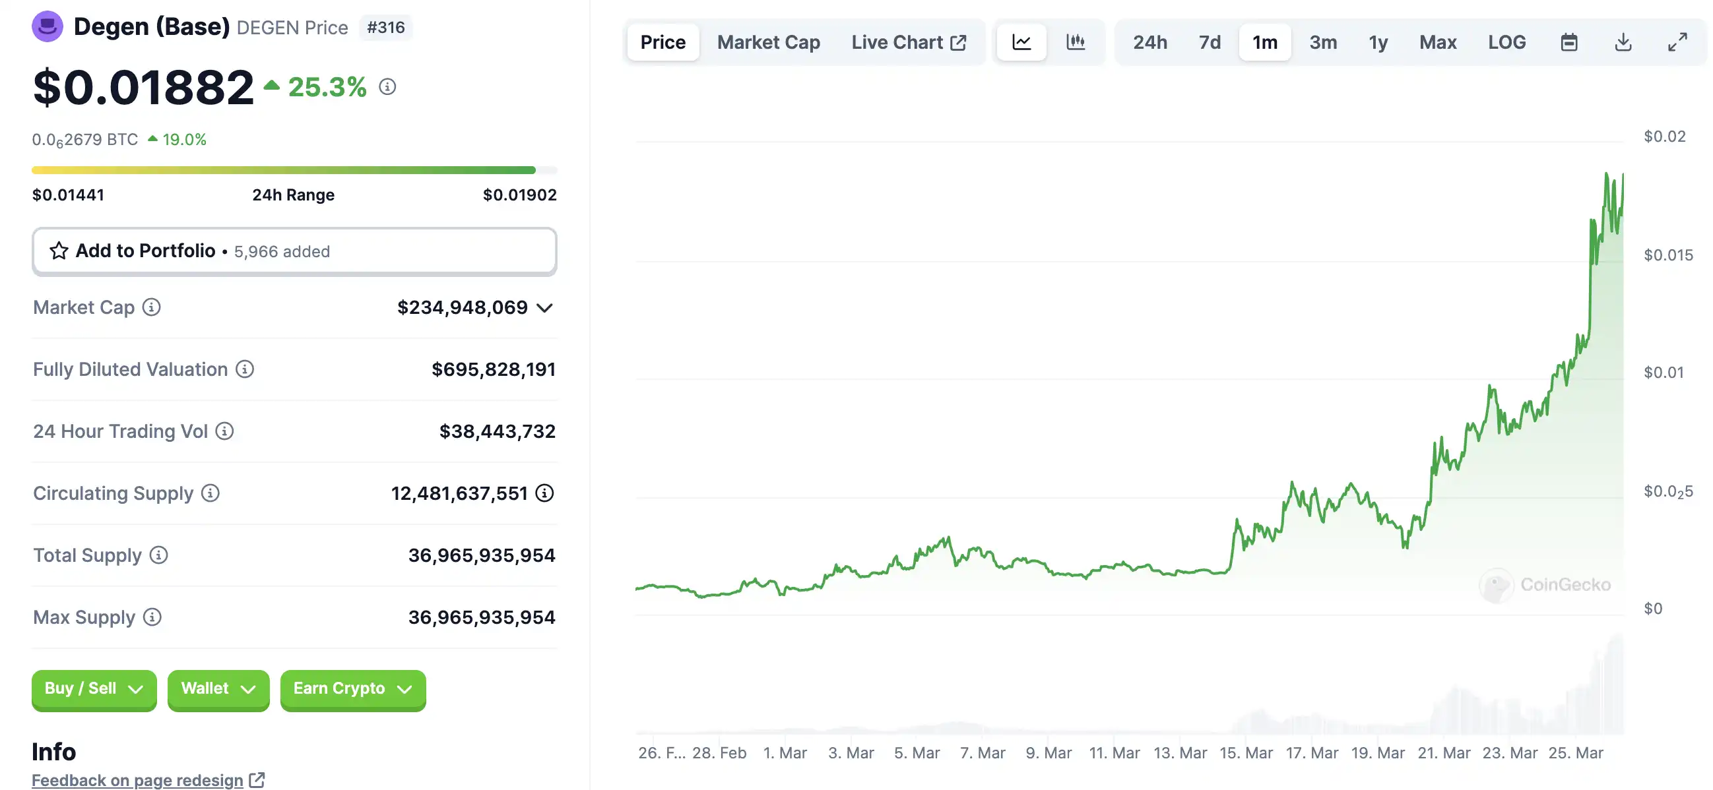
Task: Open the Buy / Sell dropdown
Action: click(94, 688)
